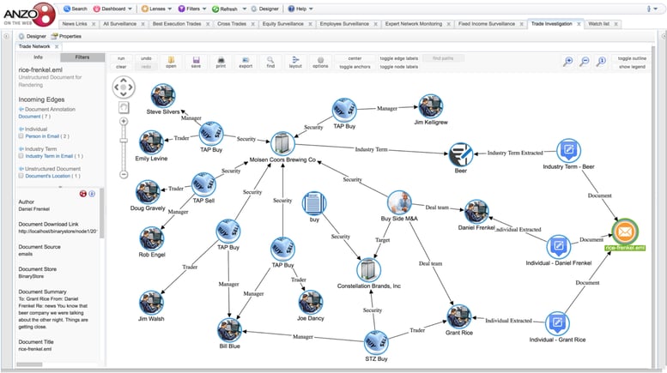Select the Steve Silvers person node
This screenshot has width=667, height=373.
[163, 95]
